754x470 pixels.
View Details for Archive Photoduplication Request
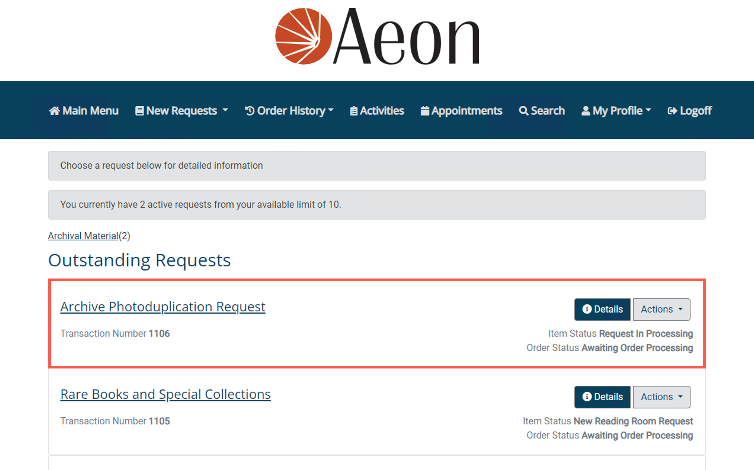(602, 309)
